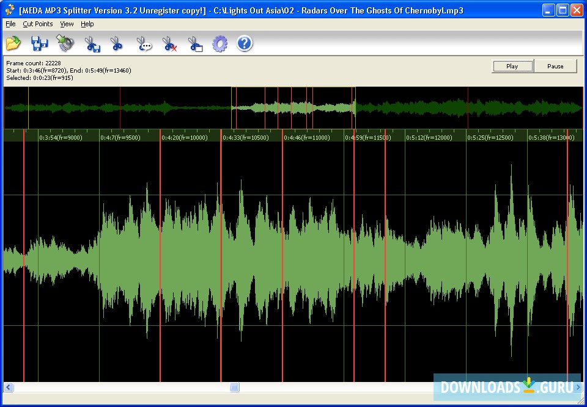Screen dimensions: 587x407
Task: Click the scrollbar left arrow
Action: (x=9, y=387)
